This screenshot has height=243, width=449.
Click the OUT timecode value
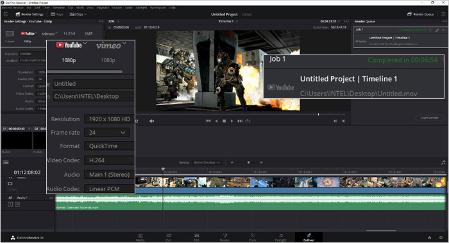[151, 28]
